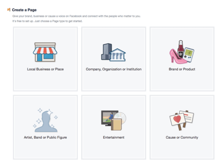The image size is (224, 162).
Task: Pick Artist, Band or Public Figure label
Action: pos(45,137)
